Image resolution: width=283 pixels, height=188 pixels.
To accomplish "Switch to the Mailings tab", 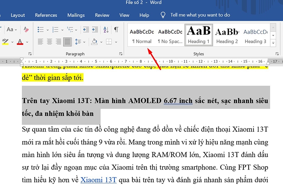I will click(x=76, y=15).
